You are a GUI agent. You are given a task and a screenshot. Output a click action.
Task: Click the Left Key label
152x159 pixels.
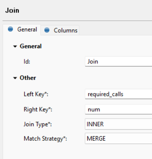click(x=36, y=94)
